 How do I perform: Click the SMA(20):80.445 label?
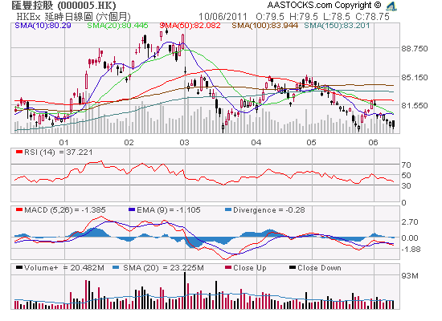[117, 26]
